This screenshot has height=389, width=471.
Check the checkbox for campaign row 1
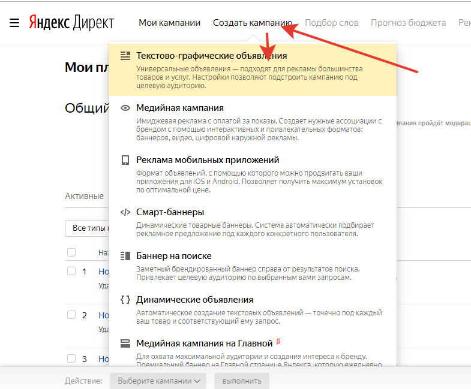pos(71,271)
